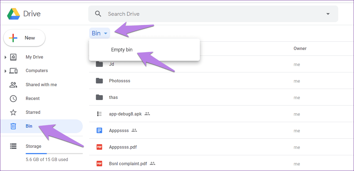
Task: Click the search magnifier icon
Action: coord(98,14)
